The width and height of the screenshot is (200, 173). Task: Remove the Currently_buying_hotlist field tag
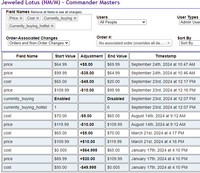click(x=52, y=26)
